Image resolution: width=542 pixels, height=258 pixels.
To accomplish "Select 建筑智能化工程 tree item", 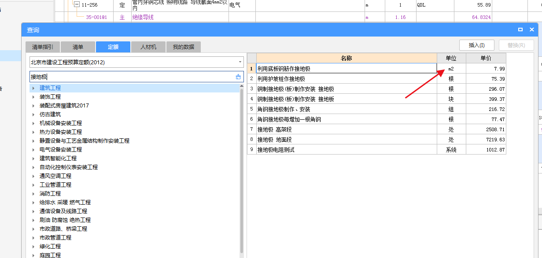I will click(58, 158).
